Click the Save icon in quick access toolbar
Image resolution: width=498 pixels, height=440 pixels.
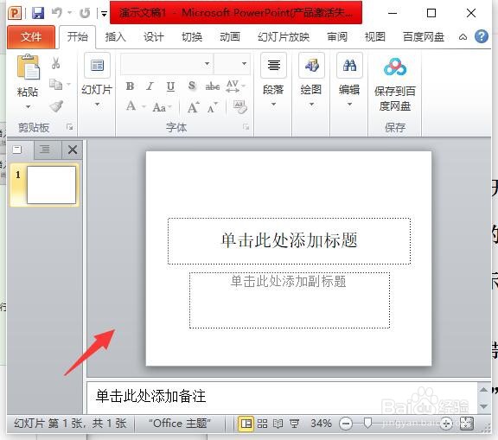38,13
